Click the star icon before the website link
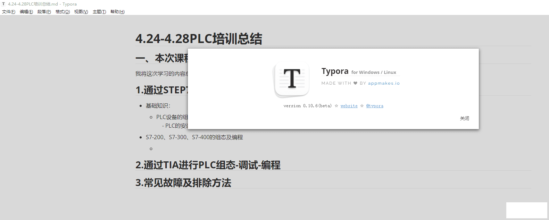Screen dimensions: 549x220 click(x=336, y=106)
